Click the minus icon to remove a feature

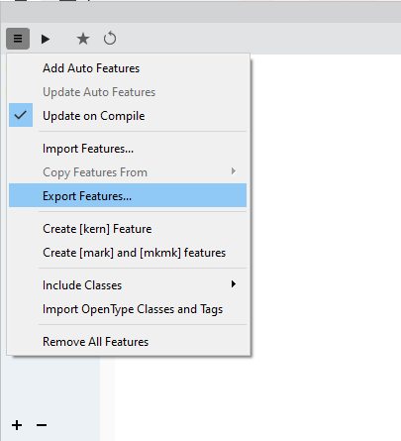click(42, 425)
